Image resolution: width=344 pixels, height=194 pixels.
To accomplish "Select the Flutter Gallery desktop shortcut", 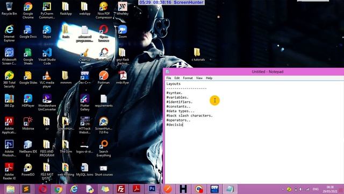I will pos(85,102).
